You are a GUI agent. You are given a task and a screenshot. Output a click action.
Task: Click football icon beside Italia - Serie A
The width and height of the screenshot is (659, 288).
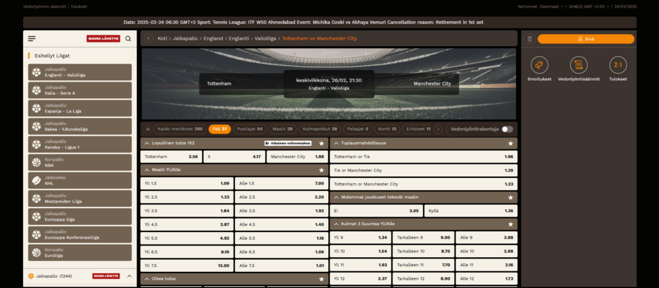click(x=37, y=90)
